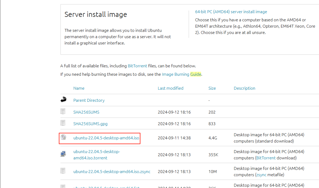Image resolution: width=319 pixels, height=188 pixels.
Task: Download ubuntu-22.04.5-desktop-amd64.iso
Action: coord(106,138)
